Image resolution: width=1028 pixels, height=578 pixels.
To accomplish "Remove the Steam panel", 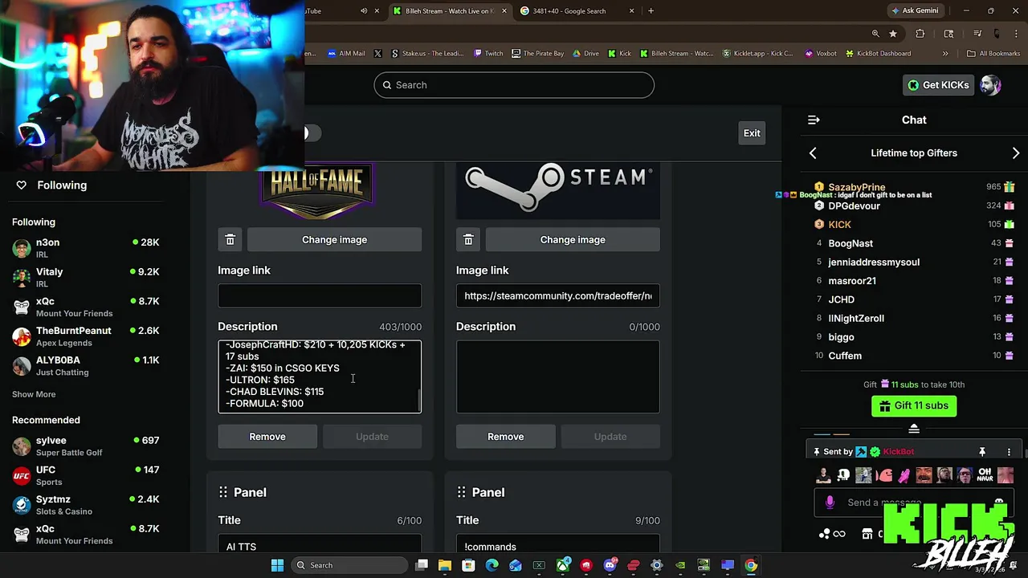I will [506, 437].
